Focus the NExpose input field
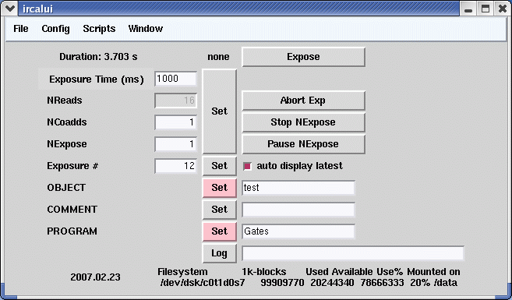 (175, 144)
